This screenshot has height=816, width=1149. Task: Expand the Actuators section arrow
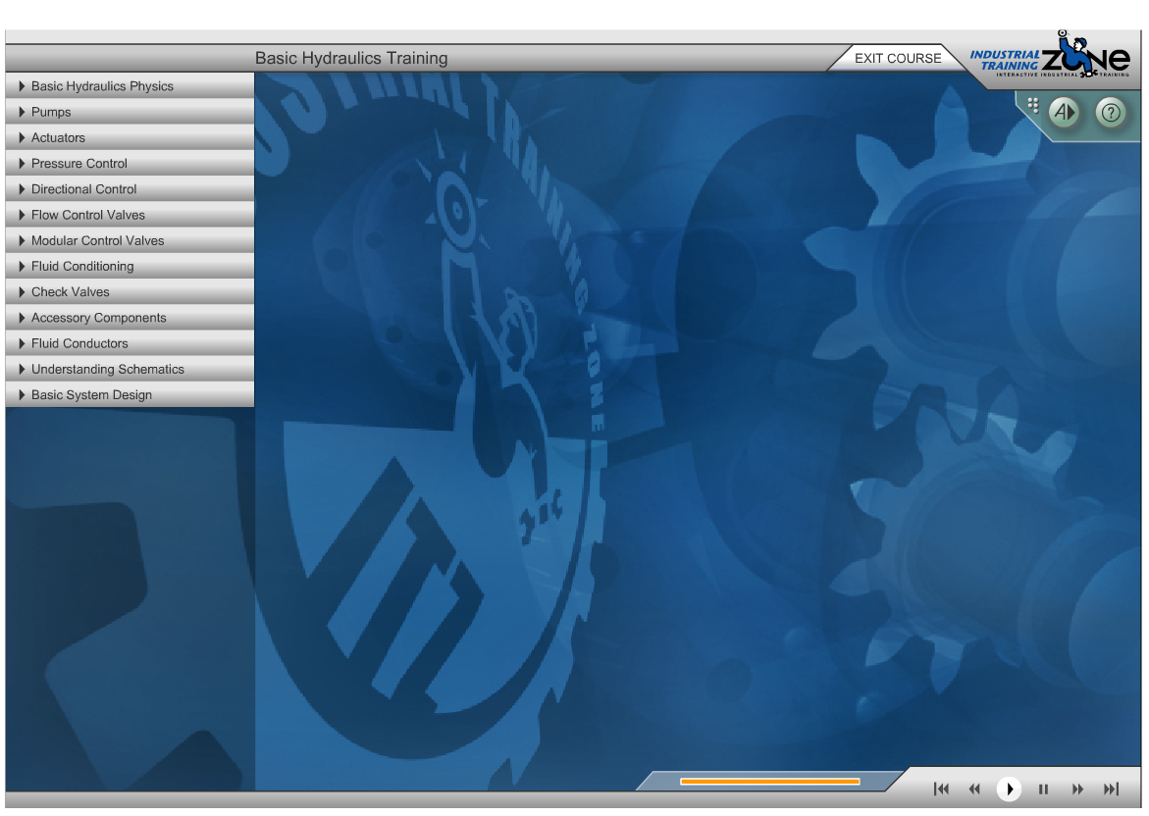22,137
